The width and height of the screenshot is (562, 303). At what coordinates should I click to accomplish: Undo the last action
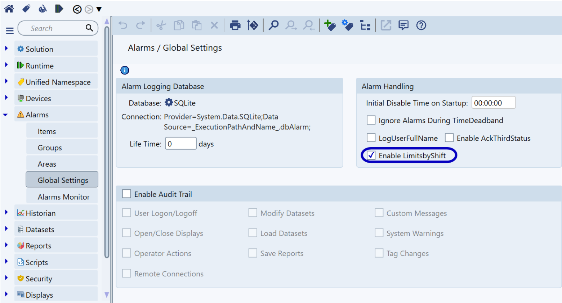coord(123,25)
